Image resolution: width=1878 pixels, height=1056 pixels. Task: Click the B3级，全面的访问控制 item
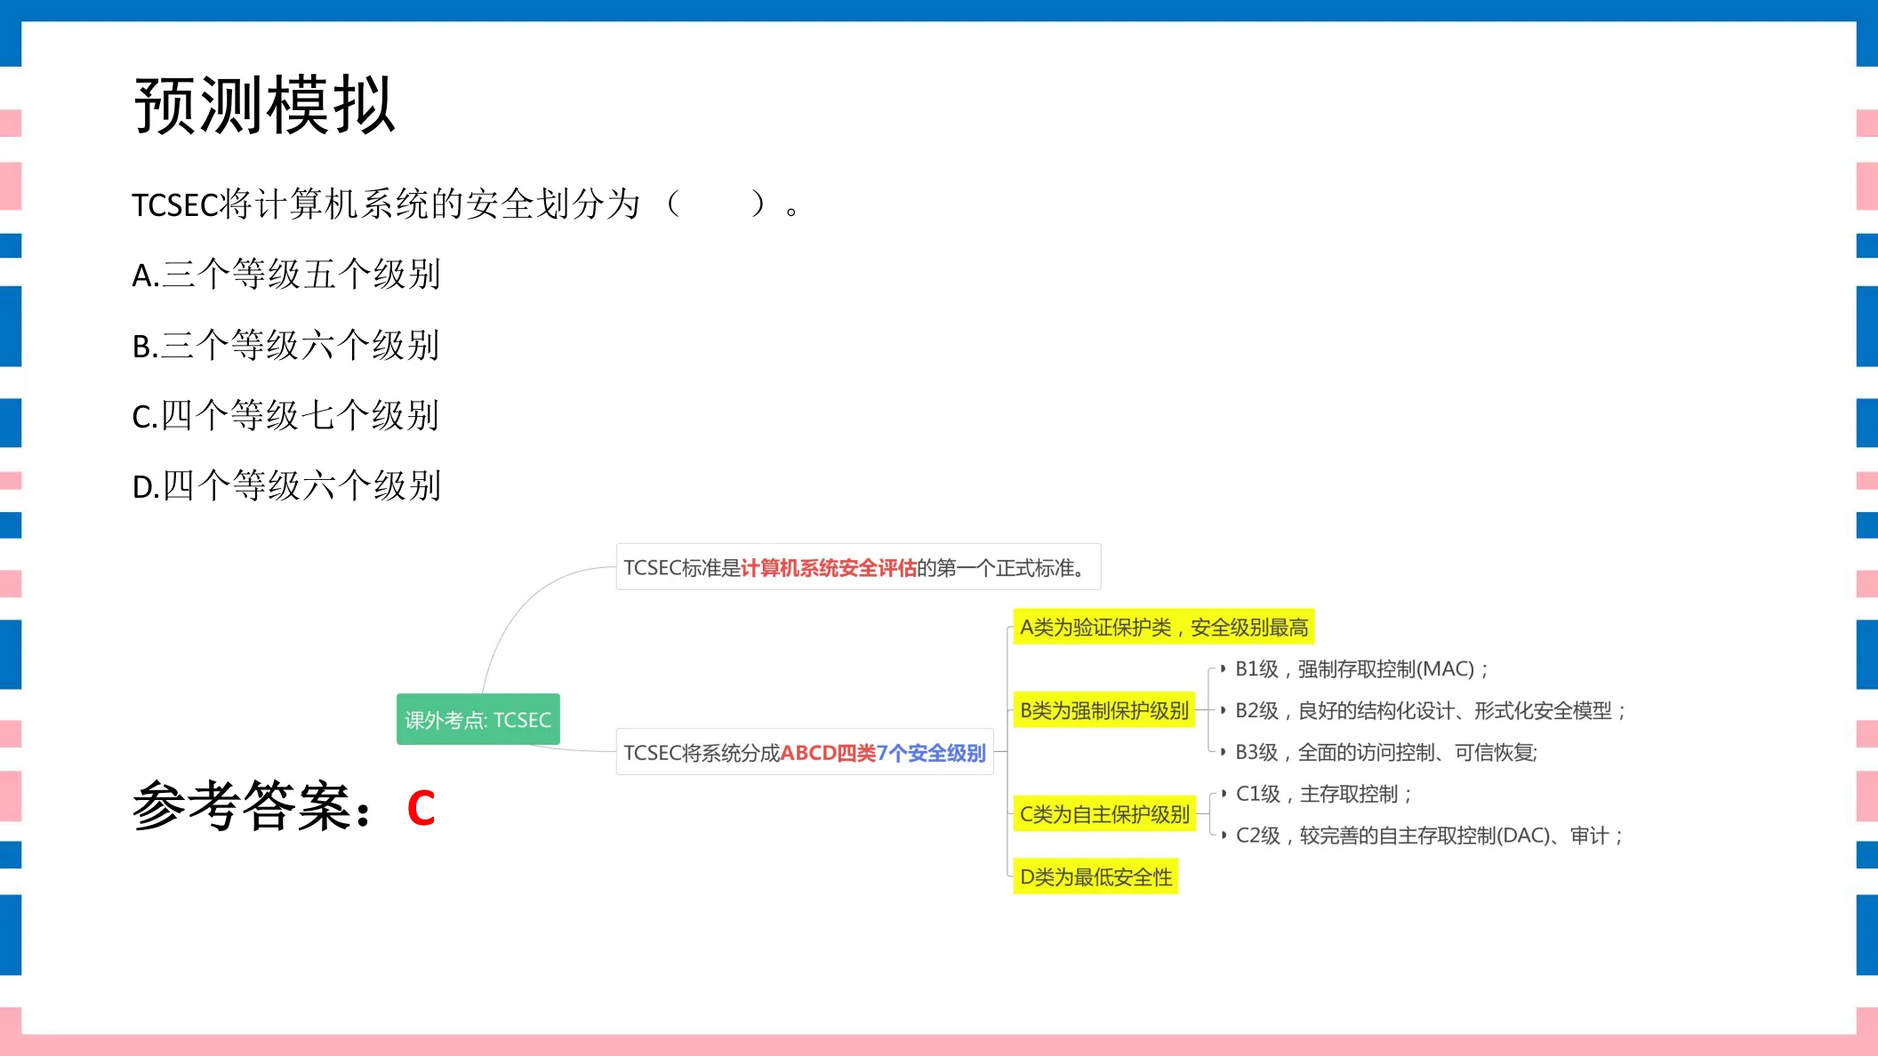[1386, 752]
